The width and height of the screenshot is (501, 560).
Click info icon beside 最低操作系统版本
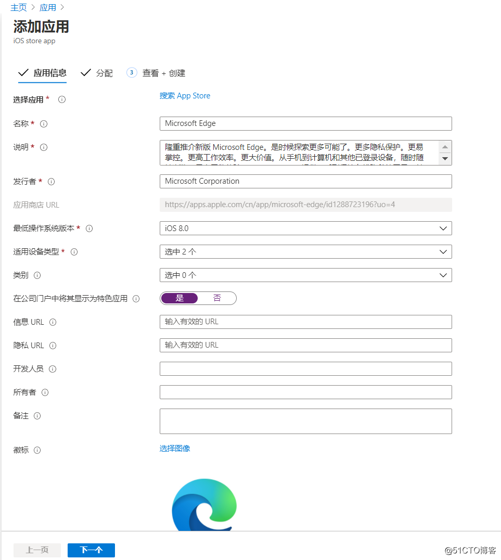89,228
